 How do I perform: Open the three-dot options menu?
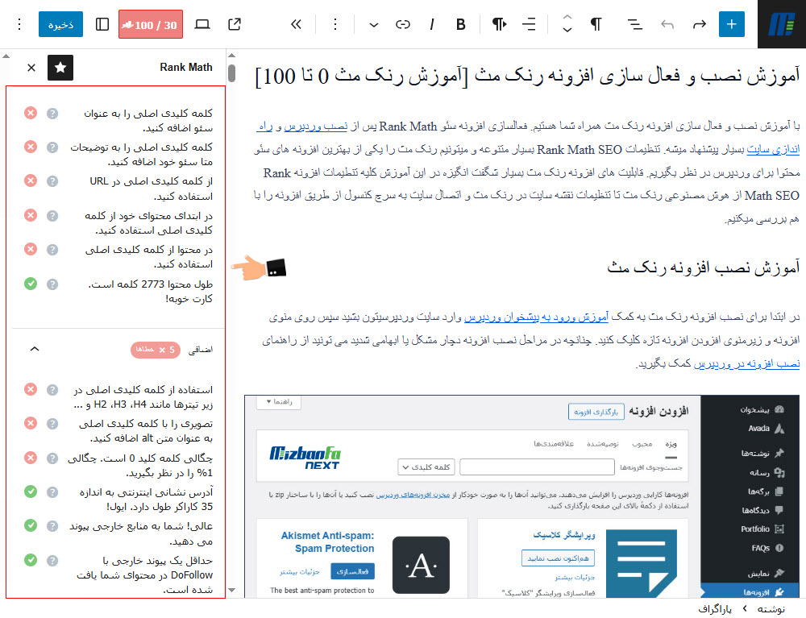[19, 24]
